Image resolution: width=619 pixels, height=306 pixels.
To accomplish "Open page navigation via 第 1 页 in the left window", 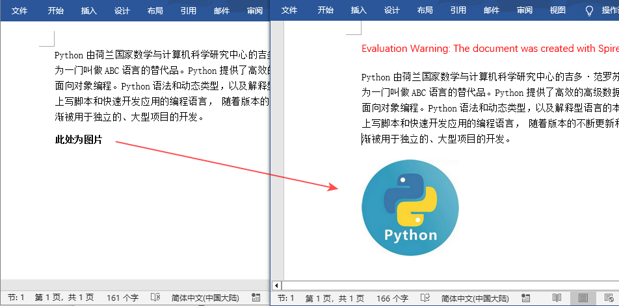I will point(64,298).
